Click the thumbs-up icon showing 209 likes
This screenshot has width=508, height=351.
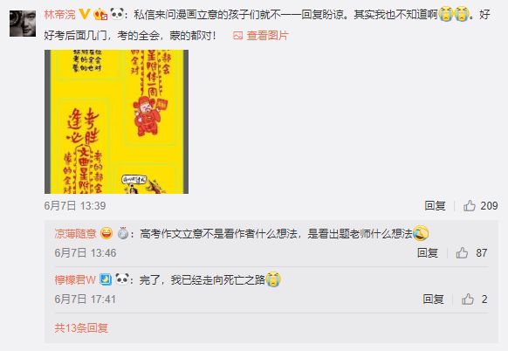tap(469, 205)
